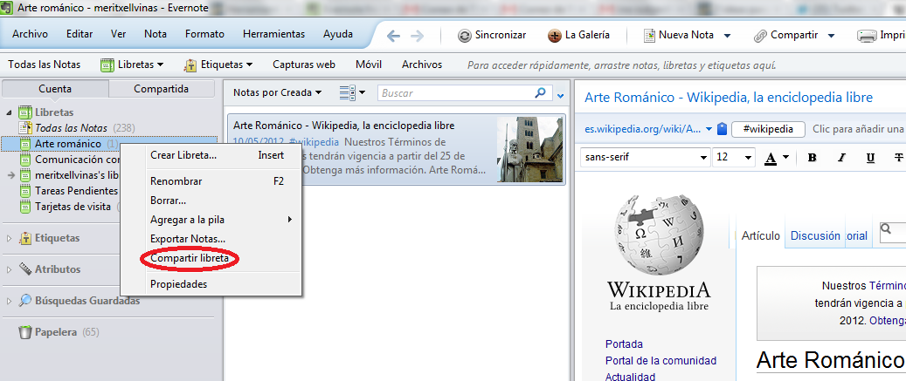Open the Editar menu
Image resolution: width=906 pixels, height=381 pixels.
tap(80, 34)
